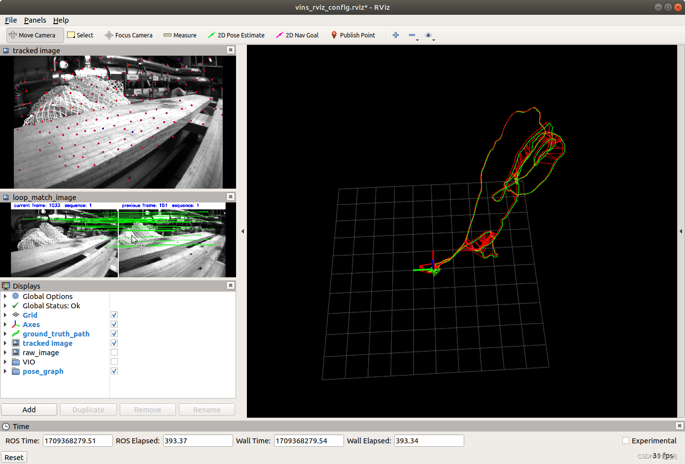
Task: Click the Wall Time field
Action: click(x=309, y=440)
